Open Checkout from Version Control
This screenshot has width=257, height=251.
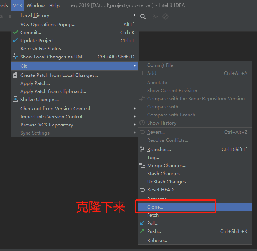point(74,108)
